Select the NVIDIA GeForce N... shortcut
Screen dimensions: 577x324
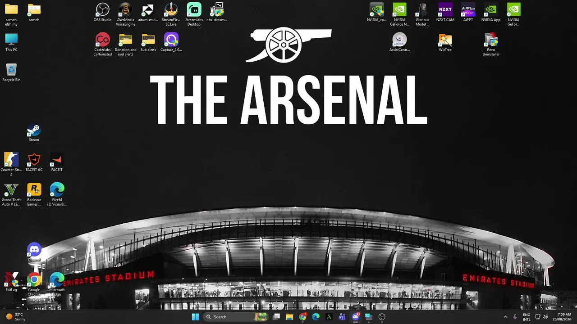point(399,14)
